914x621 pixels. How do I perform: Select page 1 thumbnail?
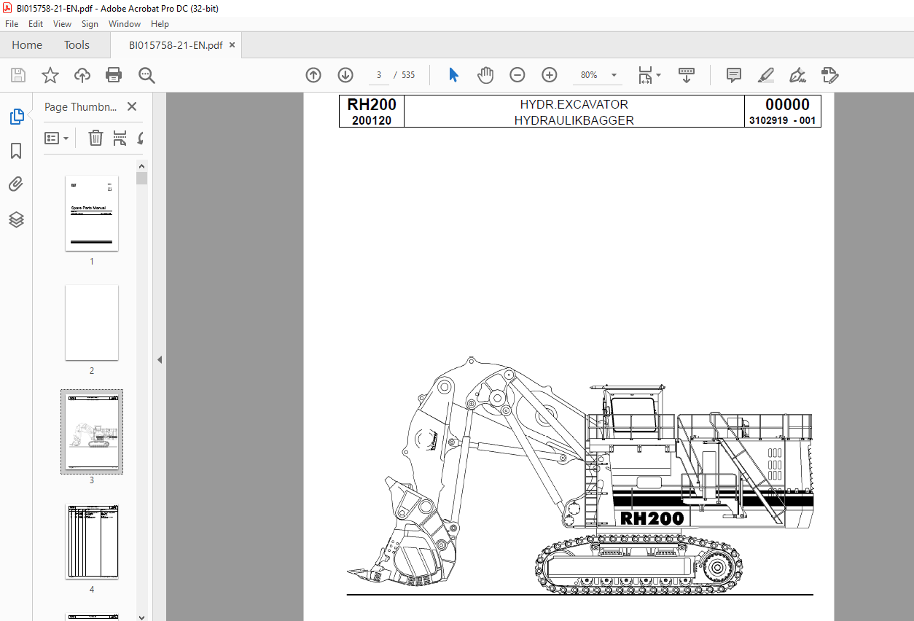click(92, 213)
